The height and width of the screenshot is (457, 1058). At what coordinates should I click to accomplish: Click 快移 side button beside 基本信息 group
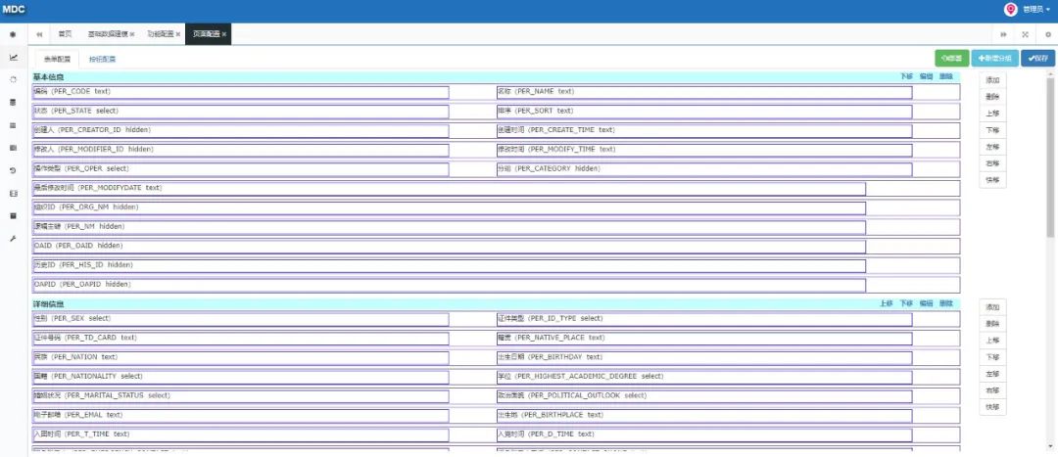[x=992, y=180]
